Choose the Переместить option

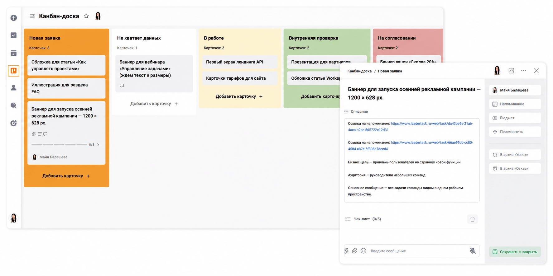(515, 132)
